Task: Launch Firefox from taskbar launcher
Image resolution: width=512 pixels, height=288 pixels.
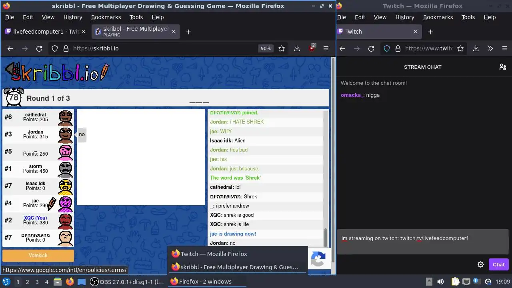Action: pos(70,282)
